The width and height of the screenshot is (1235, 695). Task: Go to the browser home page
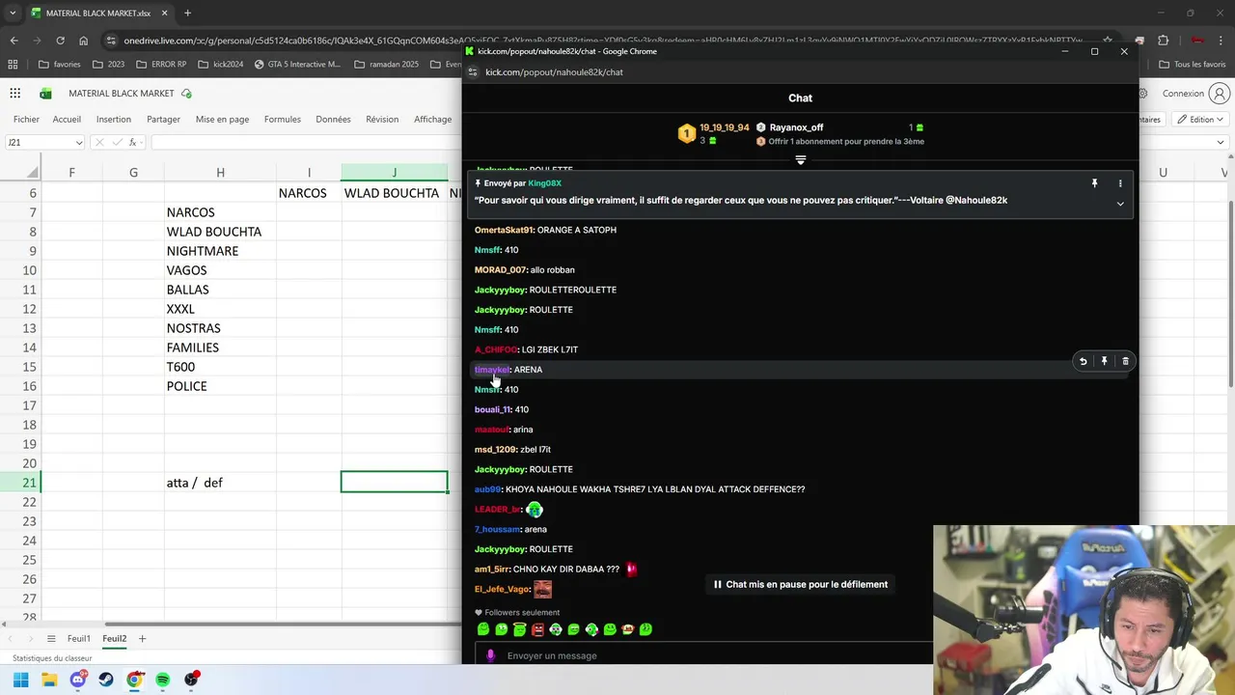click(x=83, y=41)
